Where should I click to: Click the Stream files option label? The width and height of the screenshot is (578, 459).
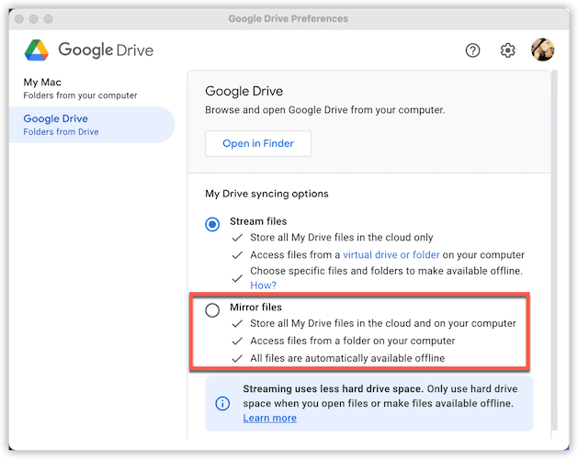[x=257, y=221]
